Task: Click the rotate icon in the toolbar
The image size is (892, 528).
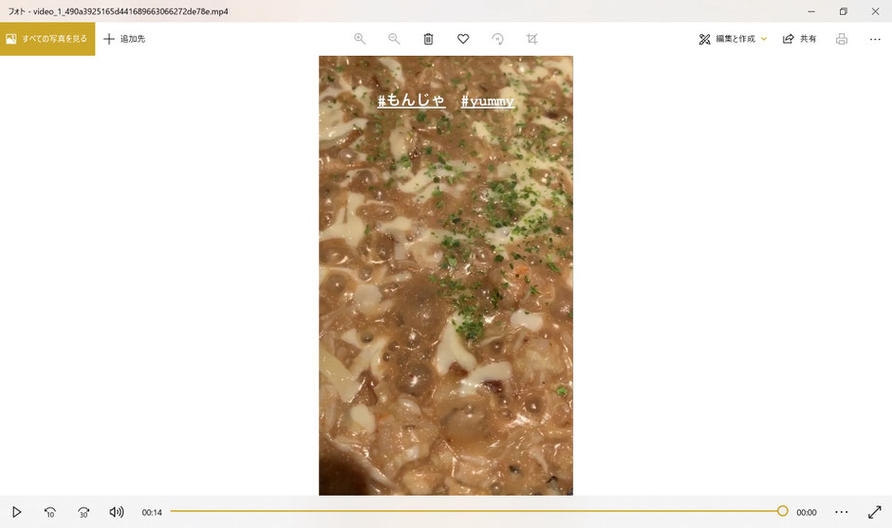Action: coord(498,39)
